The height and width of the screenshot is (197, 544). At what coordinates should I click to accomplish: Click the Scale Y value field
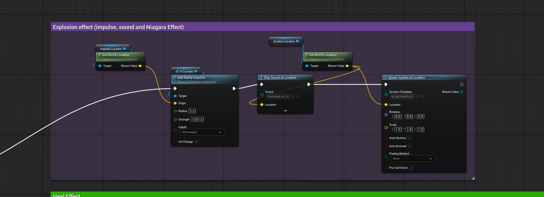coord(409,129)
